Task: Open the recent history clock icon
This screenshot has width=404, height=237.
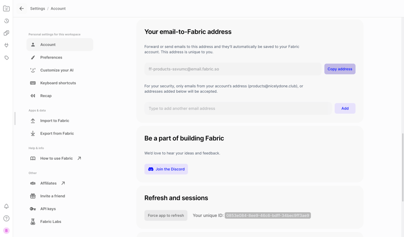Action: point(7,21)
